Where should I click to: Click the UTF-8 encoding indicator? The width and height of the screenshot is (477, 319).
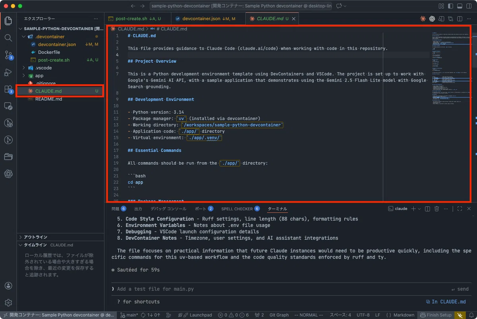point(363,315)
